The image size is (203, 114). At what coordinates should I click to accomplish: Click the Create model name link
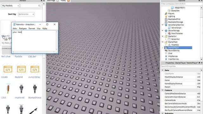point(4,77)
